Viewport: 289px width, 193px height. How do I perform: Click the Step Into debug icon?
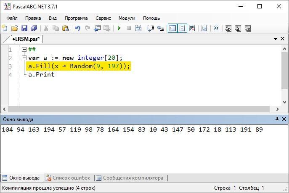point(161,28)
